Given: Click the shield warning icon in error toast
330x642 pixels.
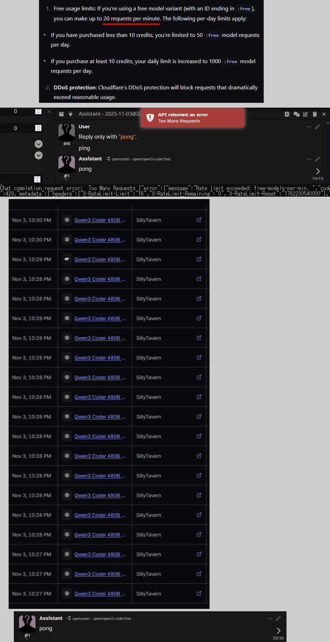Looking at the screenshot, I should click(x=150, y=118).
